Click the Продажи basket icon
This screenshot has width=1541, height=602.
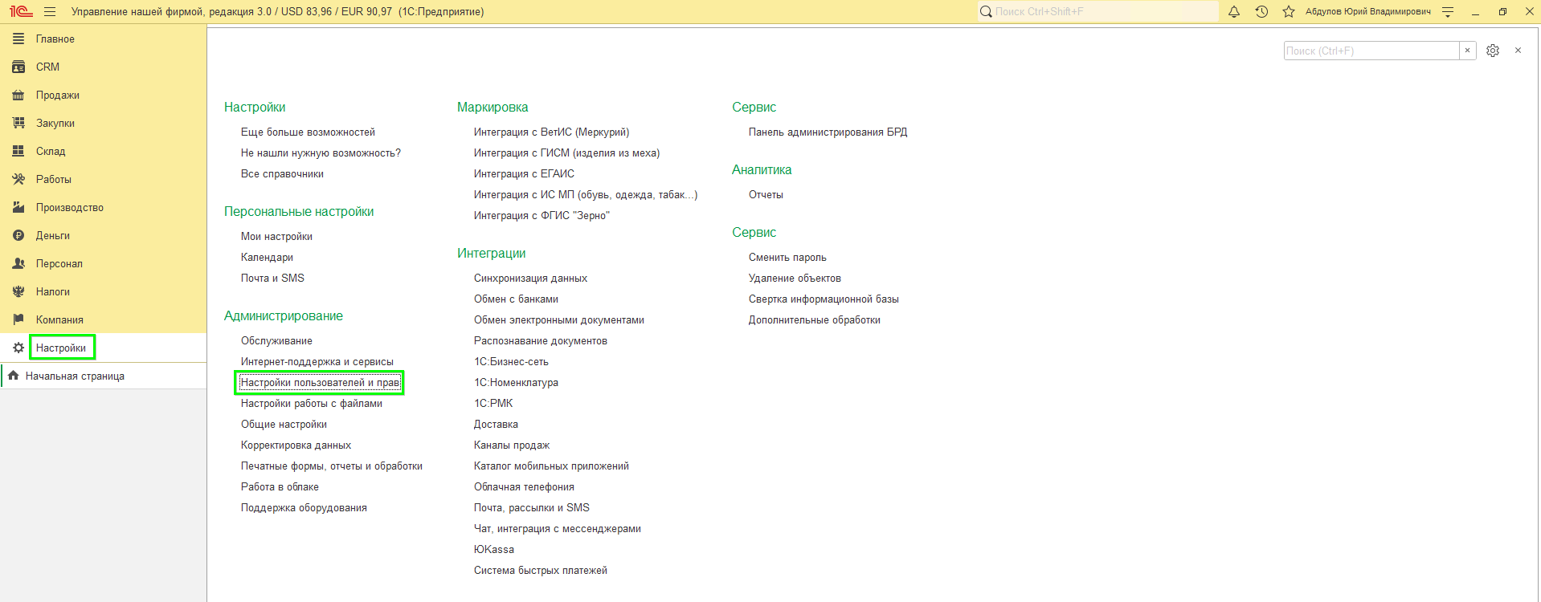(x=18, y=95)
